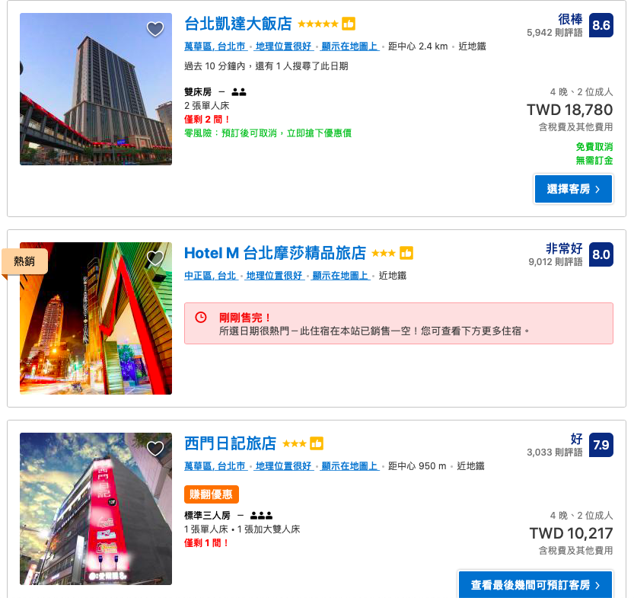
Task: Open 台北凱達大飯店 hotel title link
Action: (237, 24)
